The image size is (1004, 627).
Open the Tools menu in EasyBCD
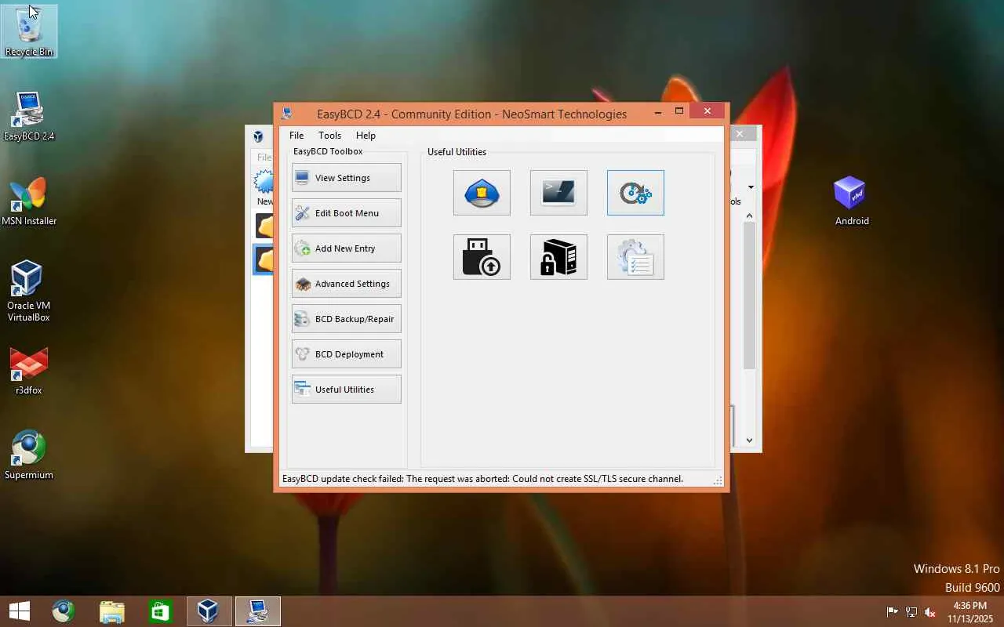click(x=329, y=136)
